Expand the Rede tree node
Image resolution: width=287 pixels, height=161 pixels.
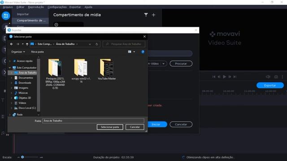coord(10,114)
